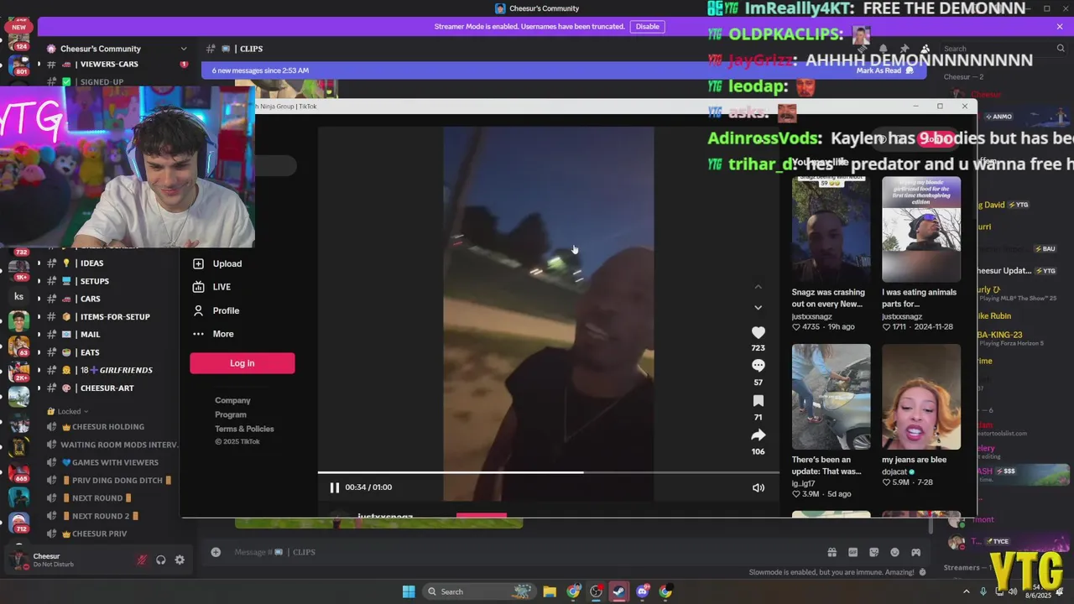This screenshot has height=604, width=1074.
Task: Join PRIV DING DONG DITCH voice channel
Action: tap(117, 480)
